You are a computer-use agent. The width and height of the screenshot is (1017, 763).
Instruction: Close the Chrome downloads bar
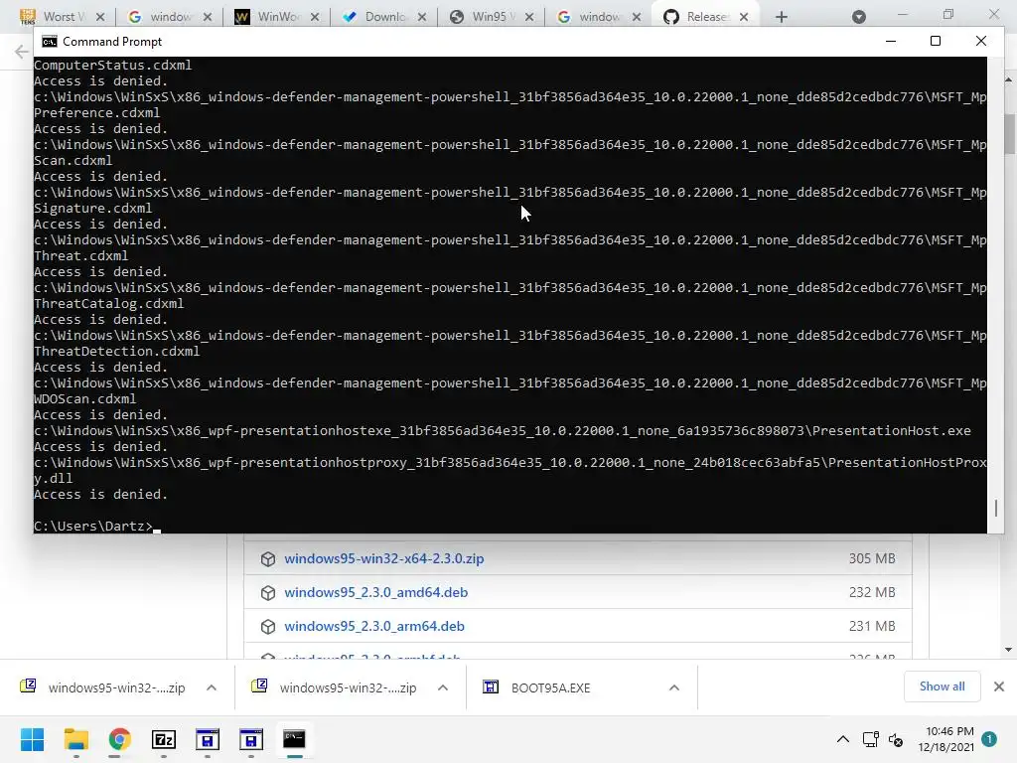999,687
